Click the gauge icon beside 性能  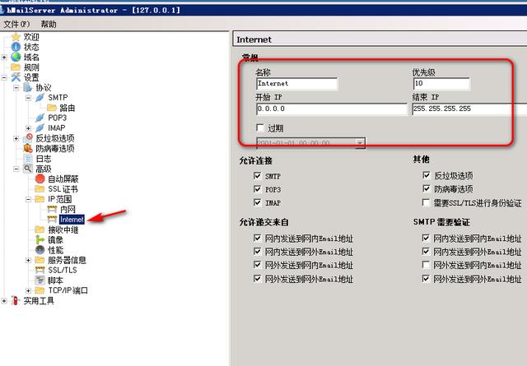(40, 250)
